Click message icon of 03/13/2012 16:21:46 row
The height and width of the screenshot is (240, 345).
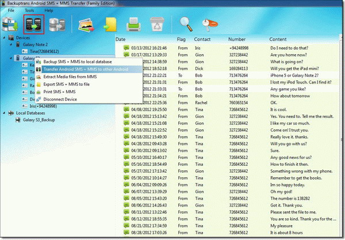pos(126,48)
